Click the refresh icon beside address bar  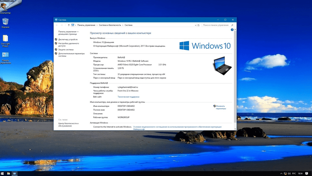[199, 25]
